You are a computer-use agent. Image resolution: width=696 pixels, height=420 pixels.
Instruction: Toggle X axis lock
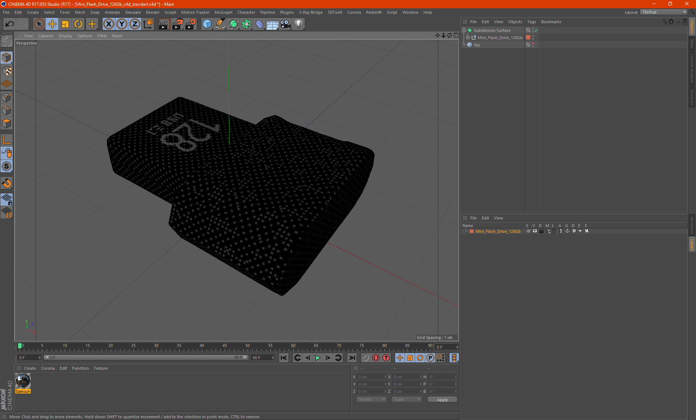point(108,24)
